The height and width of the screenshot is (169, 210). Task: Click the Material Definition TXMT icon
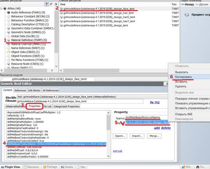click(x=9, y=40)
